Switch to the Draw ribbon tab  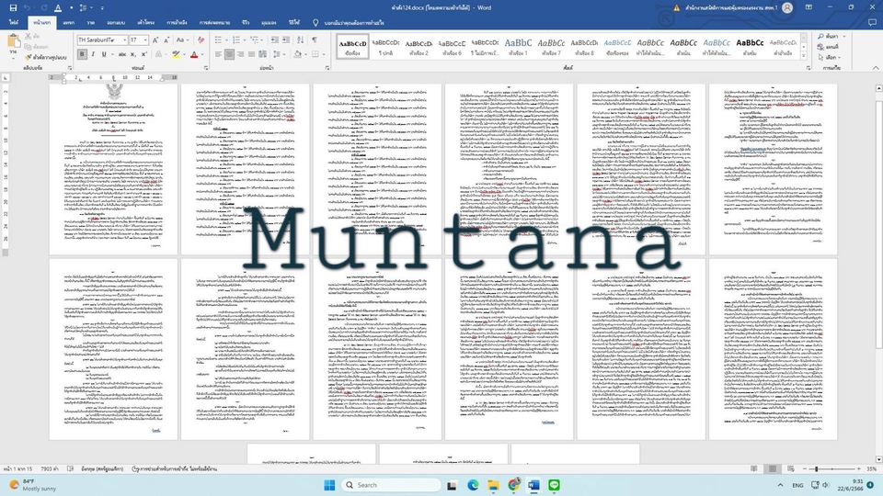click(91, 23)
